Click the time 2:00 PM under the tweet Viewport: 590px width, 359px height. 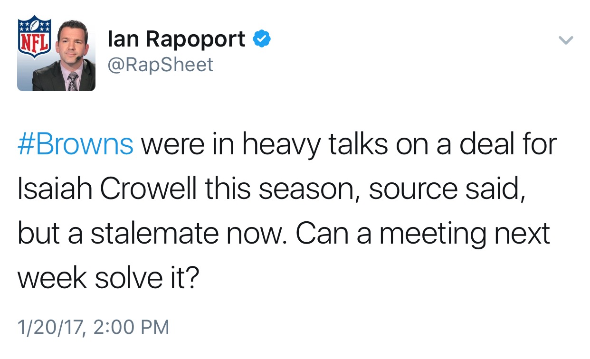click(x=131, y=327)
